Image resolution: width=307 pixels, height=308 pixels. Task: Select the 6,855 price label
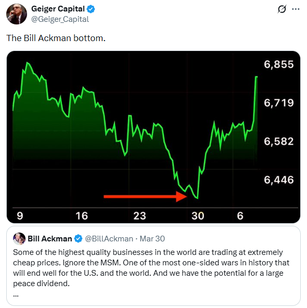278,65
